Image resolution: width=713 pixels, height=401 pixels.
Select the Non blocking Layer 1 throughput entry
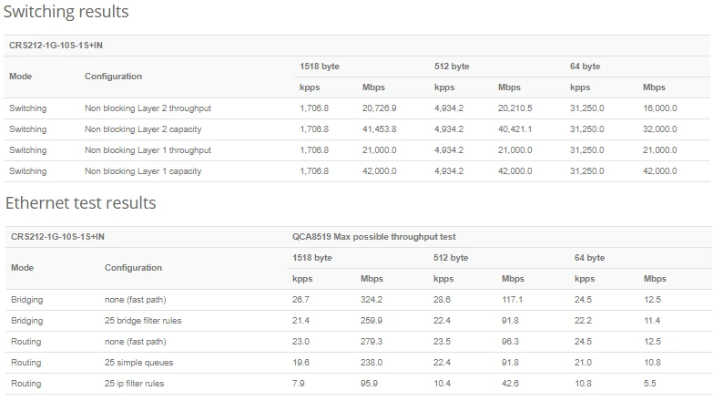pos(148,150)
